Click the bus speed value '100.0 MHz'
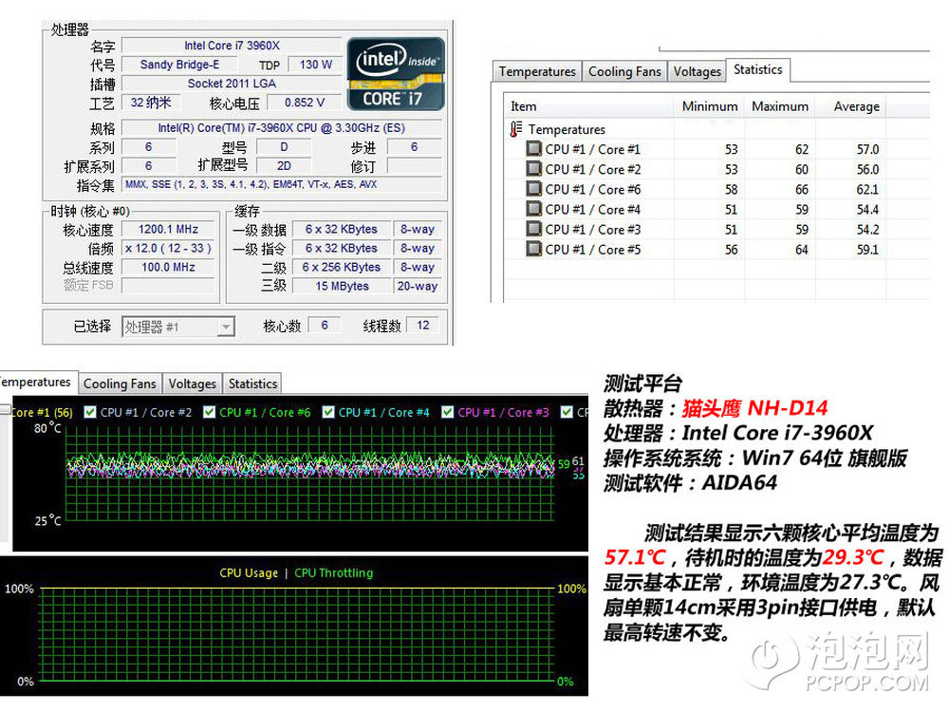 [x=168, y=267]
